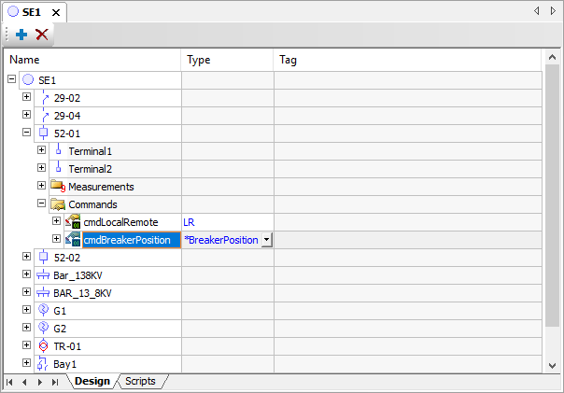Click the 52-01 breaker icon
The width and height of the screenshot is (564, 393).
coord(44,133)
